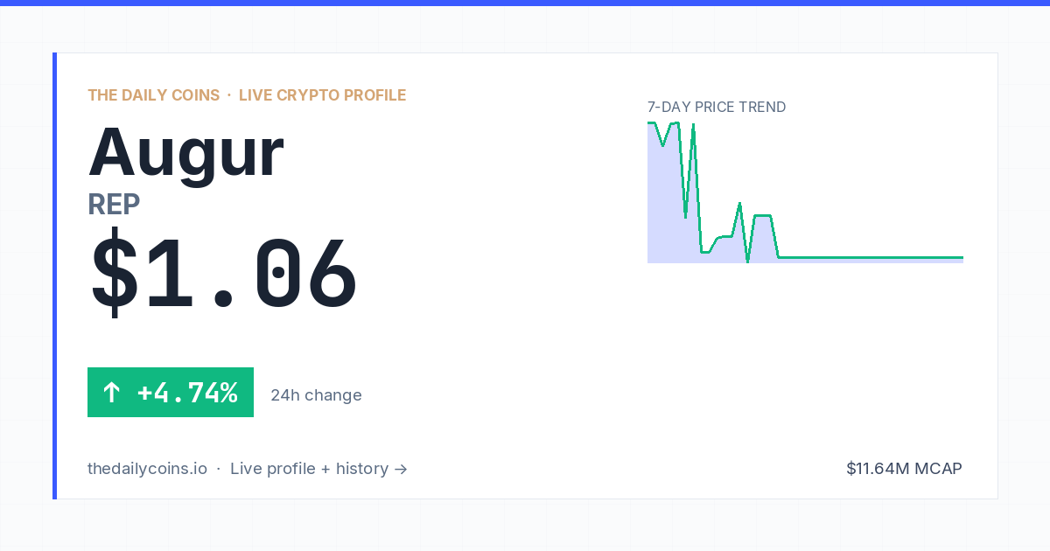This screenshot has height=551, width=1050.
Task: Click the Augur coin name heading
Action: pos(185,154)
